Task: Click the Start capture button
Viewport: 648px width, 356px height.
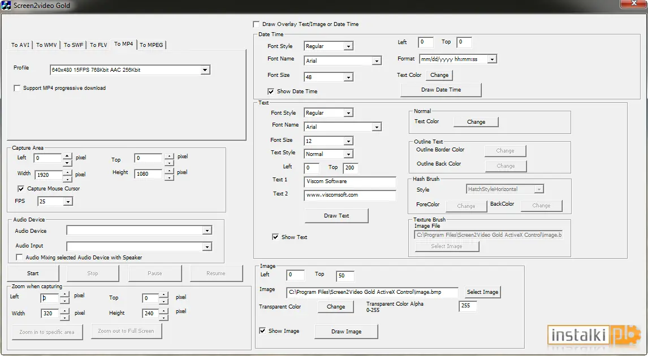Action: [33, 273]
